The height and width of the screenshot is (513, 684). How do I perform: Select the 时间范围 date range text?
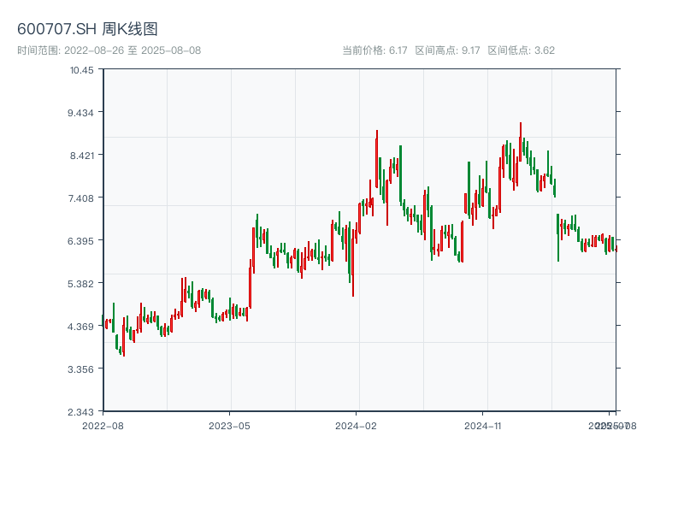[x=109, y=50]
